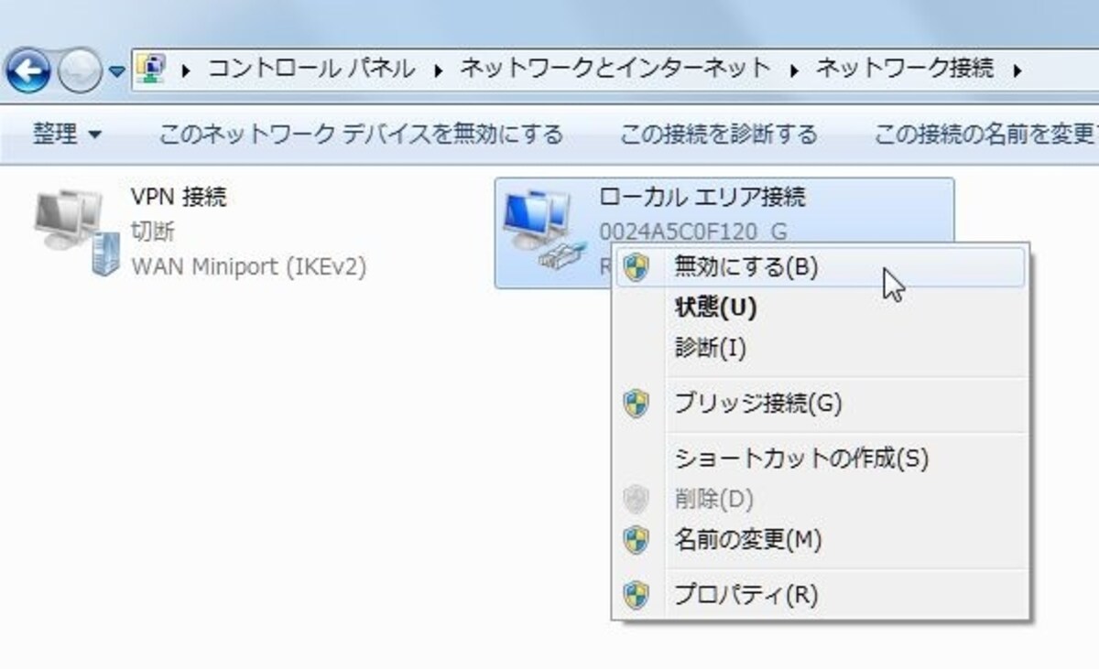This screenshot has height=669, width=1099.
Task: Select the VPN 接続 connection icon
Action: click(x=77, y=233)
